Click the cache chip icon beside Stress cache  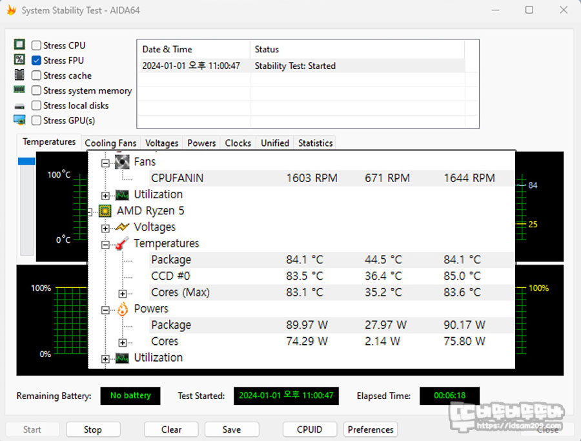point(19,74)
